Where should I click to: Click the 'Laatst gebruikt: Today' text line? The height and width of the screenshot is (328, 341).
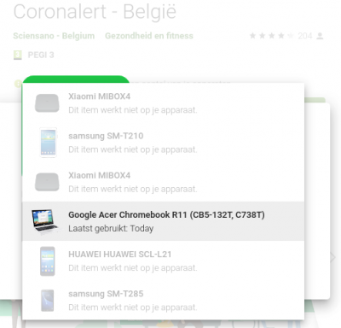click(111, 228)
